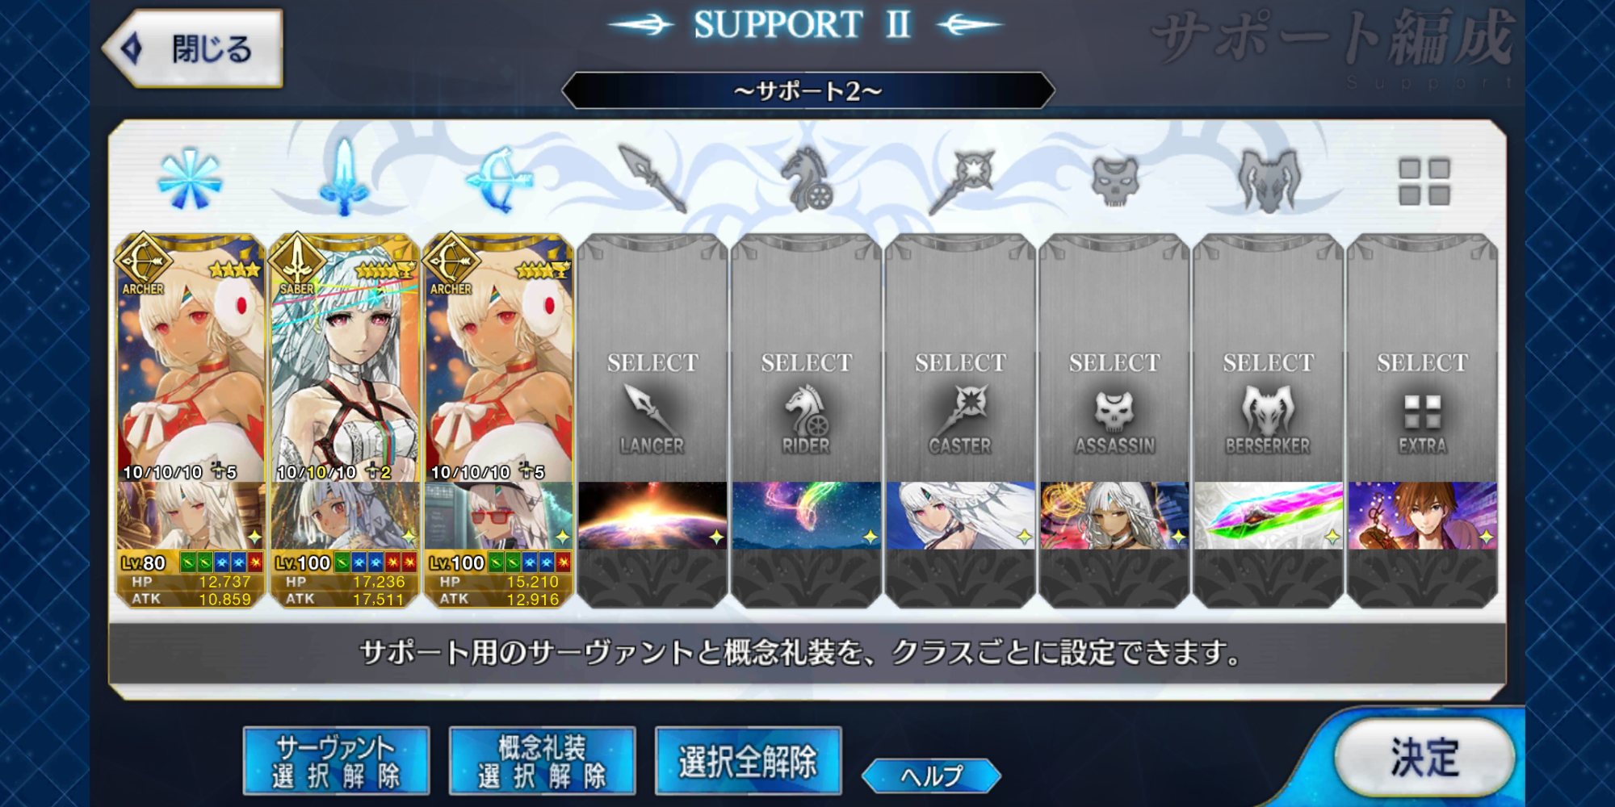This screenshot has height=807, width=1615.
Task: Confirm with the 決定 button
Action: coord(1424,758)
